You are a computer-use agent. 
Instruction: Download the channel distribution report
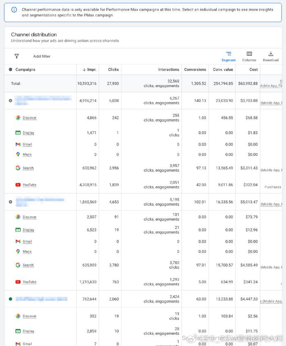point(270,56)
